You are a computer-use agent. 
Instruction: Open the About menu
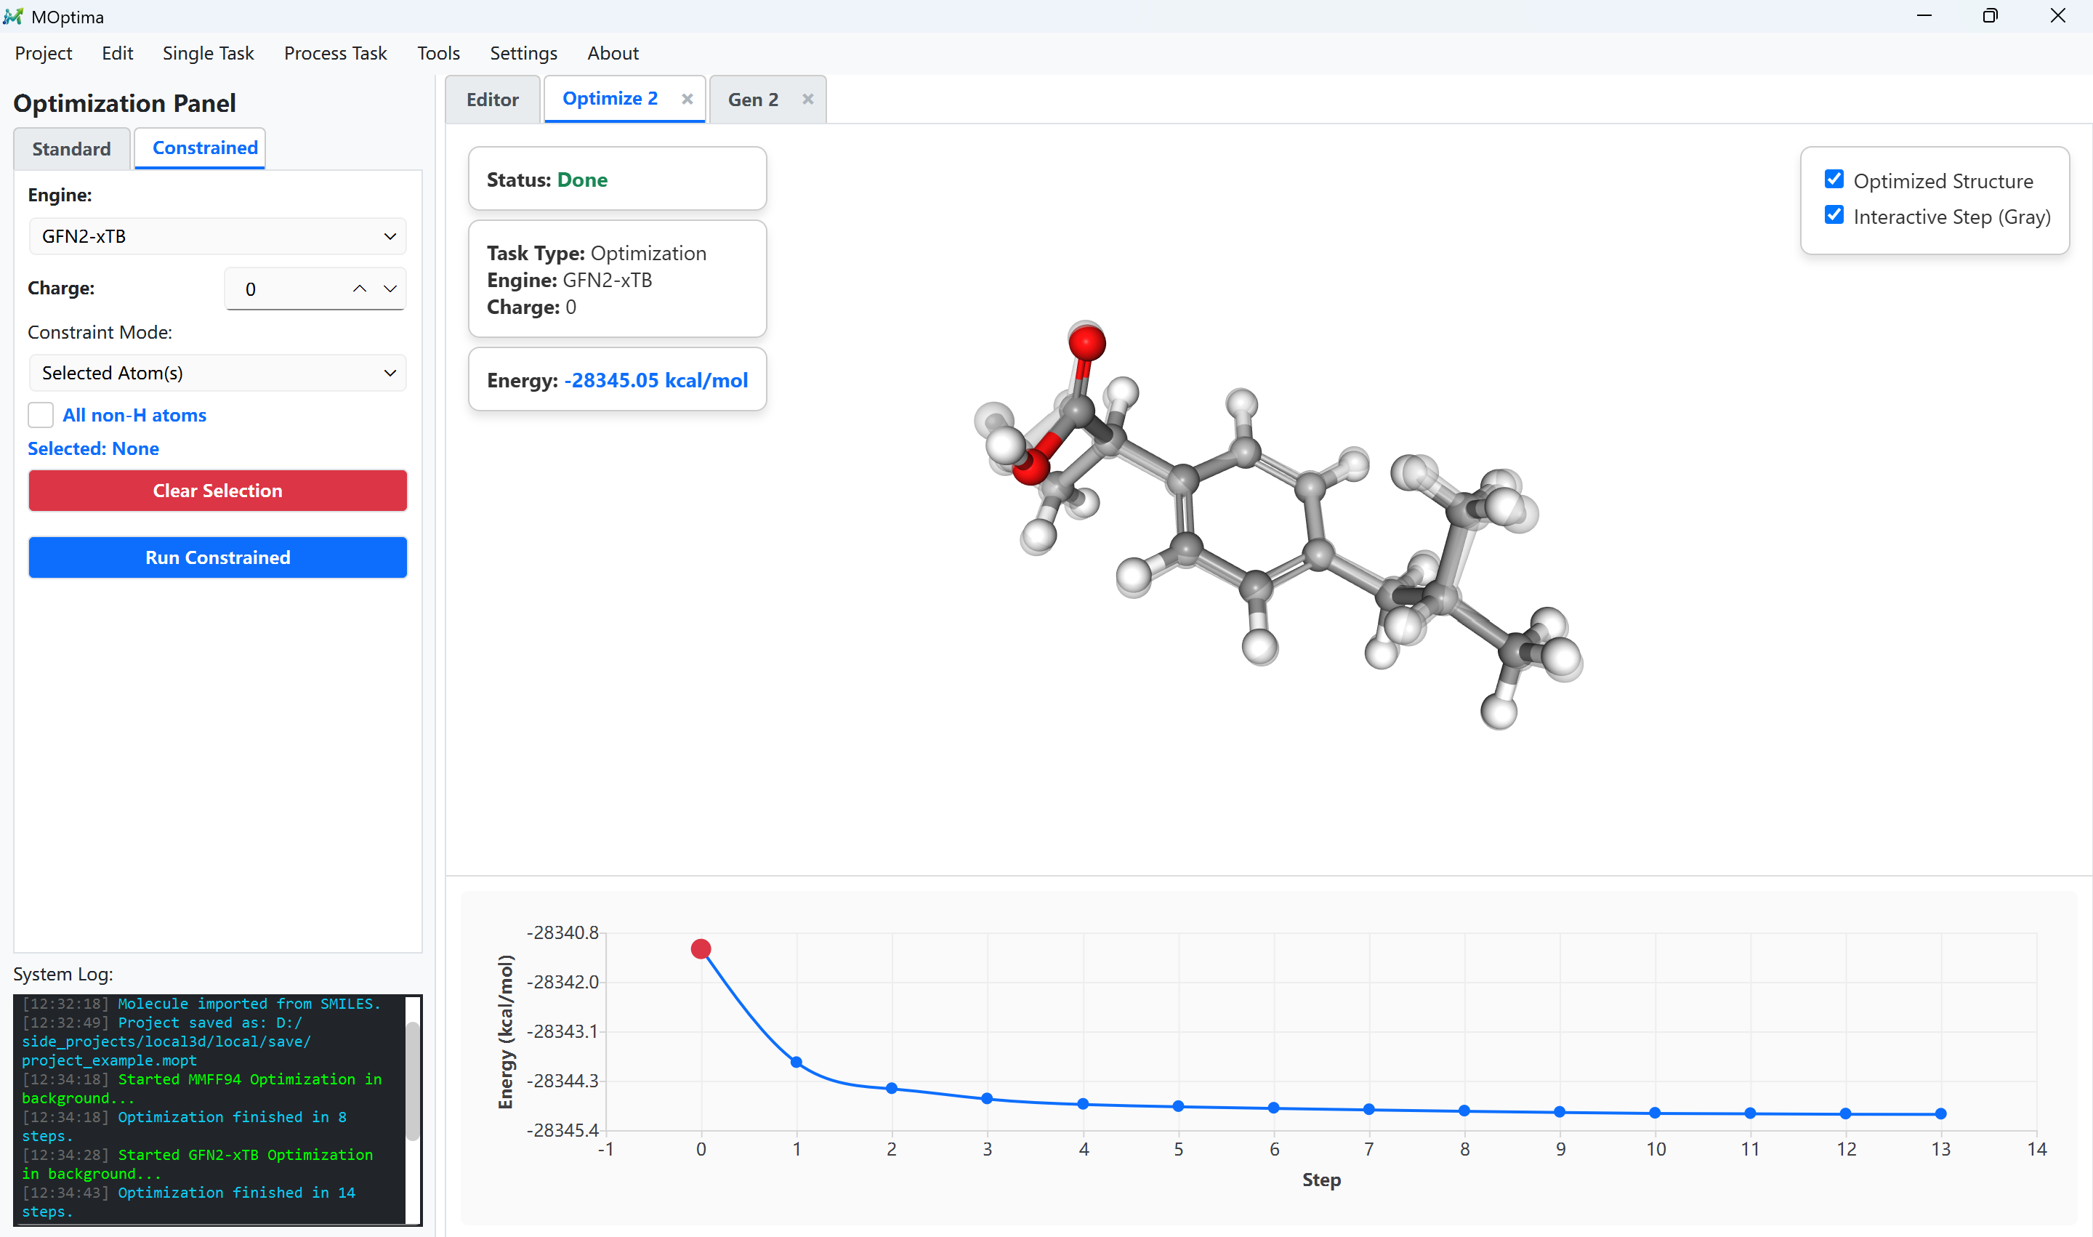(613, 53)
